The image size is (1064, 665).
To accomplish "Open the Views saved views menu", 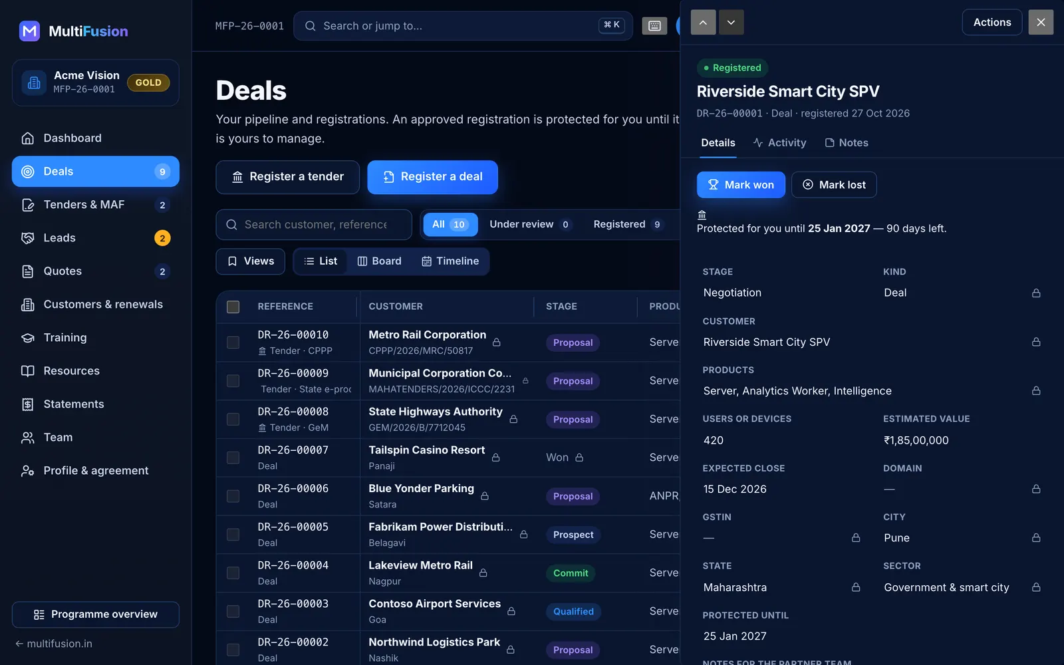I will [251, 261].
